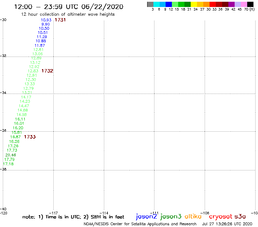Click the date range title text

(x=69, y=7)
